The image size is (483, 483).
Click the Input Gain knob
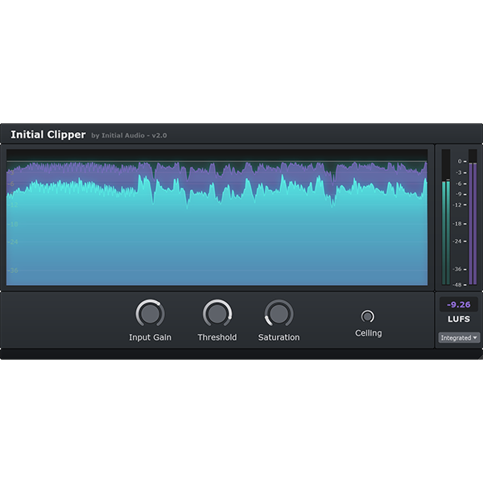pyautogui.click(x=150, y=313)
